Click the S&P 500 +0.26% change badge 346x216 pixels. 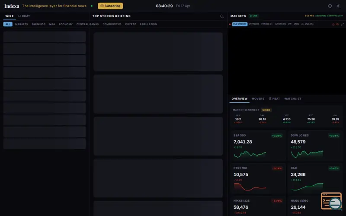[x=277, y=136]
